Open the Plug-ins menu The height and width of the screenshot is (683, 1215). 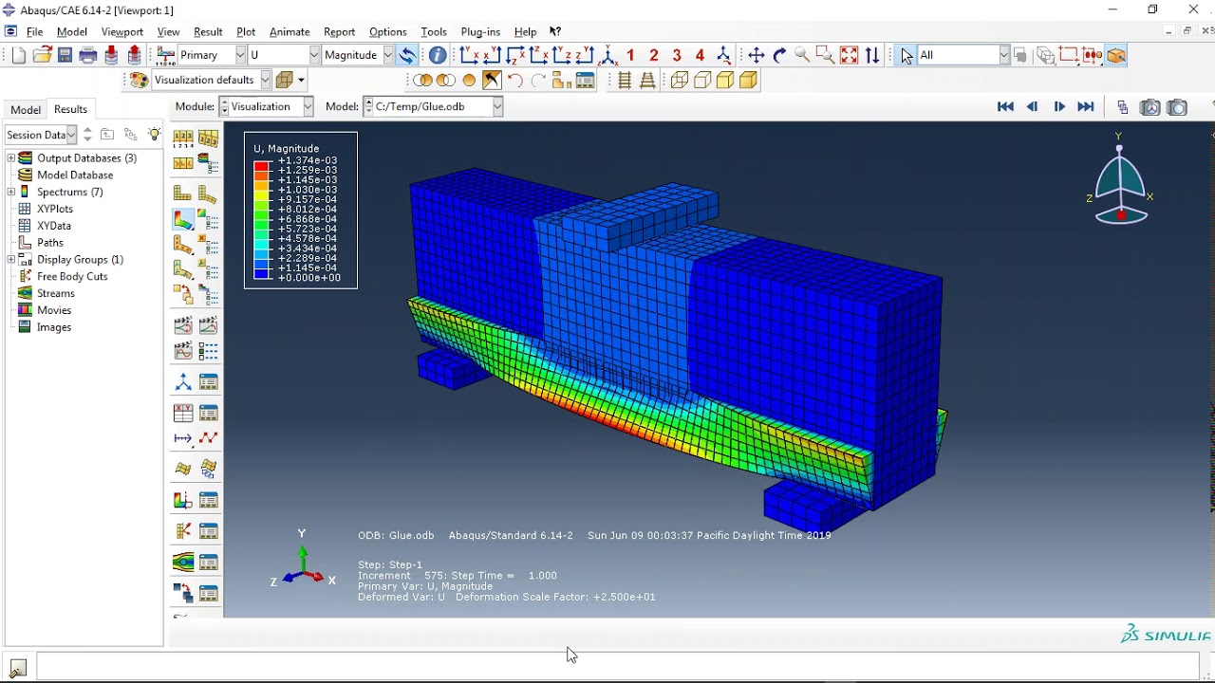[480, 31]
